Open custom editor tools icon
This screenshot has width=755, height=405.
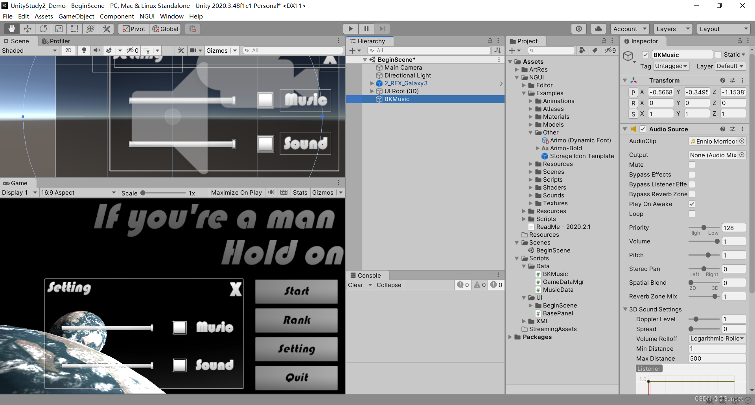(x=106, y=29)
